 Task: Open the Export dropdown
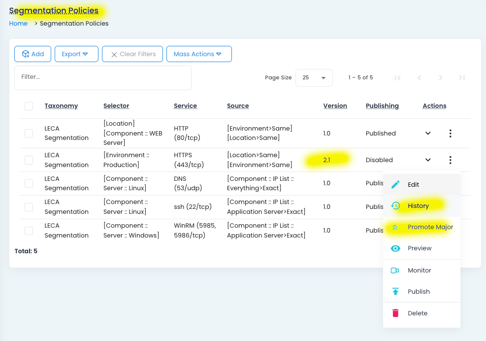76,54
